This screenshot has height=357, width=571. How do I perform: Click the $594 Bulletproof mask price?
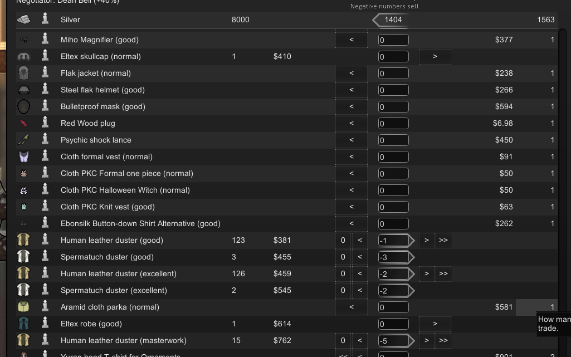[x=504, y=106]
